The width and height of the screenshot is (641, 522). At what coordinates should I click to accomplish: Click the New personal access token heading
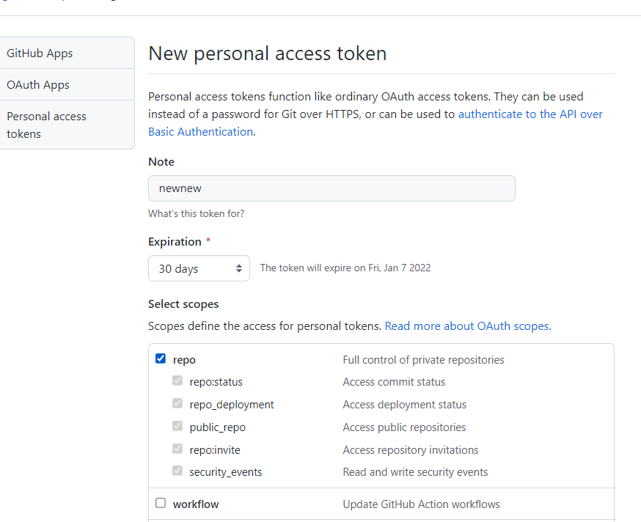pos(267,54)
